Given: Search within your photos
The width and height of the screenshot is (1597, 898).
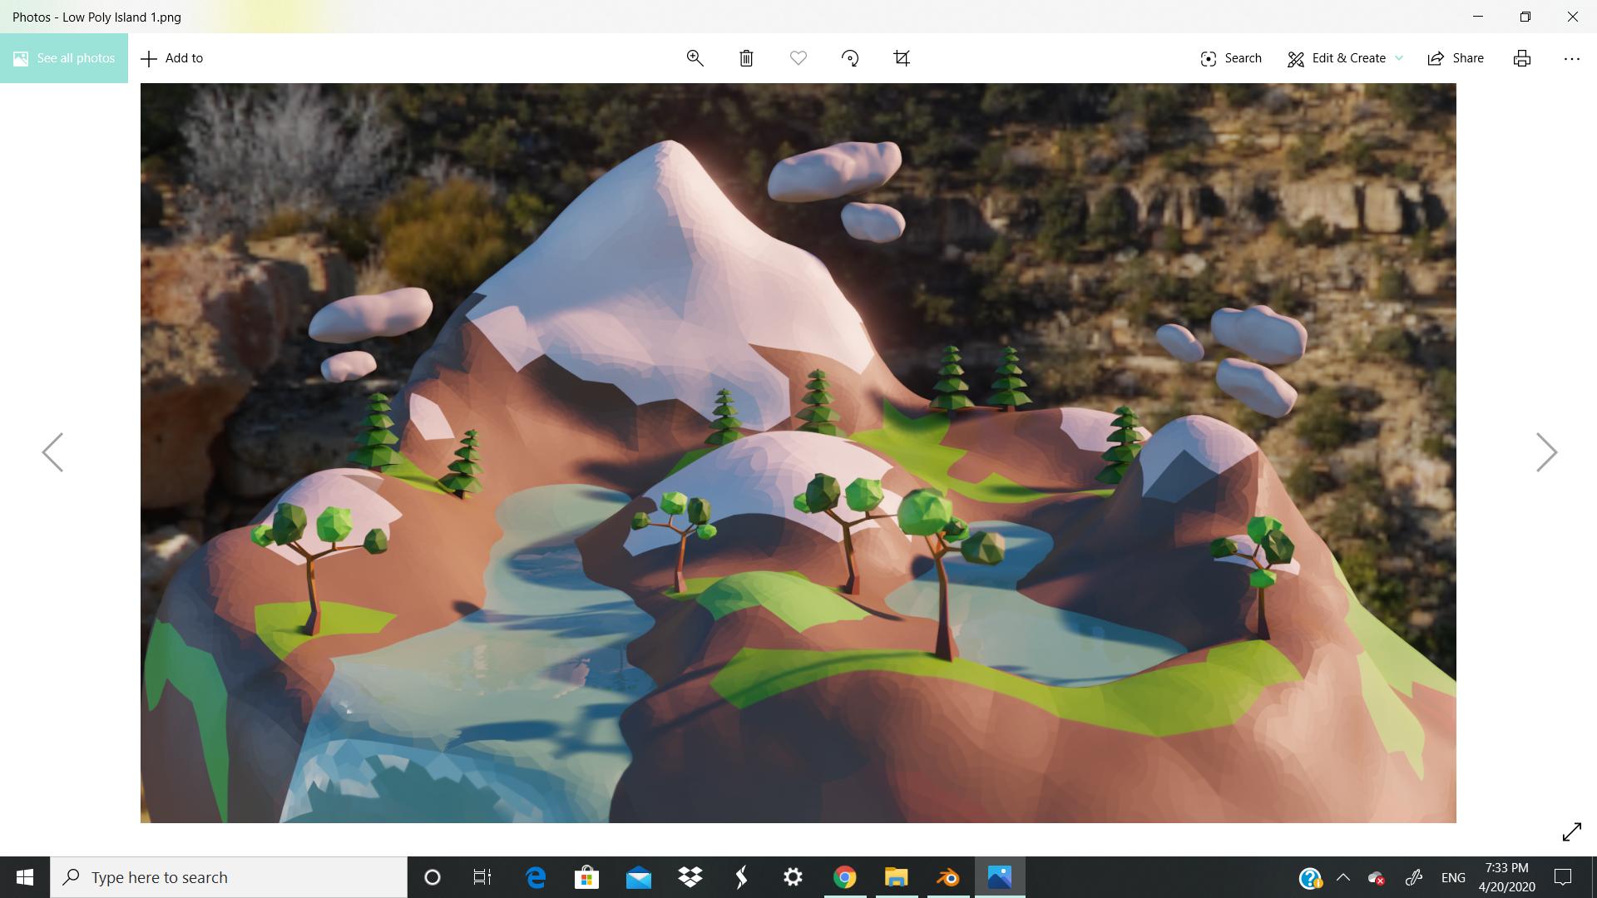Looking at the screenshot, I should [x=1230, y=58].
